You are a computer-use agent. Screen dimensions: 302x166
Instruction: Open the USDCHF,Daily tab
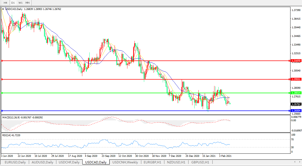[69, 162]
